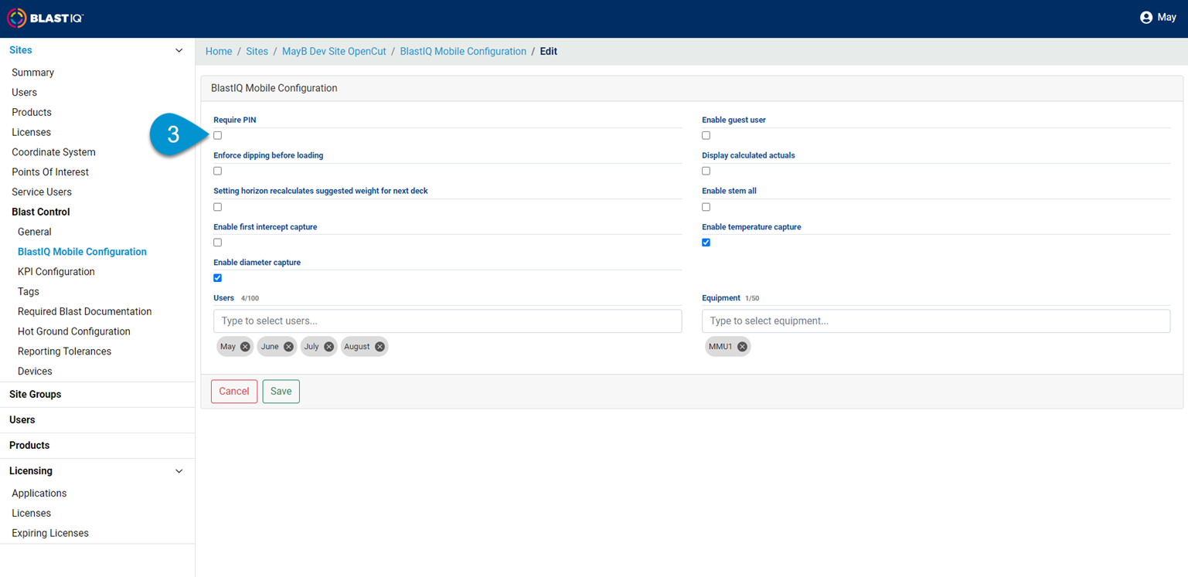Open Service Users sidebar item
The image size is (1188, 577).
42,192
